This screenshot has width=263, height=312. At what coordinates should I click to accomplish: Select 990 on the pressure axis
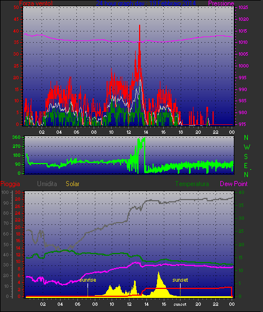click(x=242, y=89)
